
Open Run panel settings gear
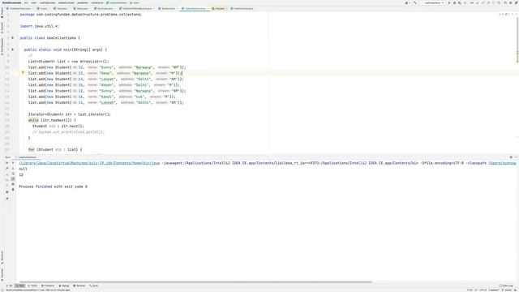[x=511, y=157]
